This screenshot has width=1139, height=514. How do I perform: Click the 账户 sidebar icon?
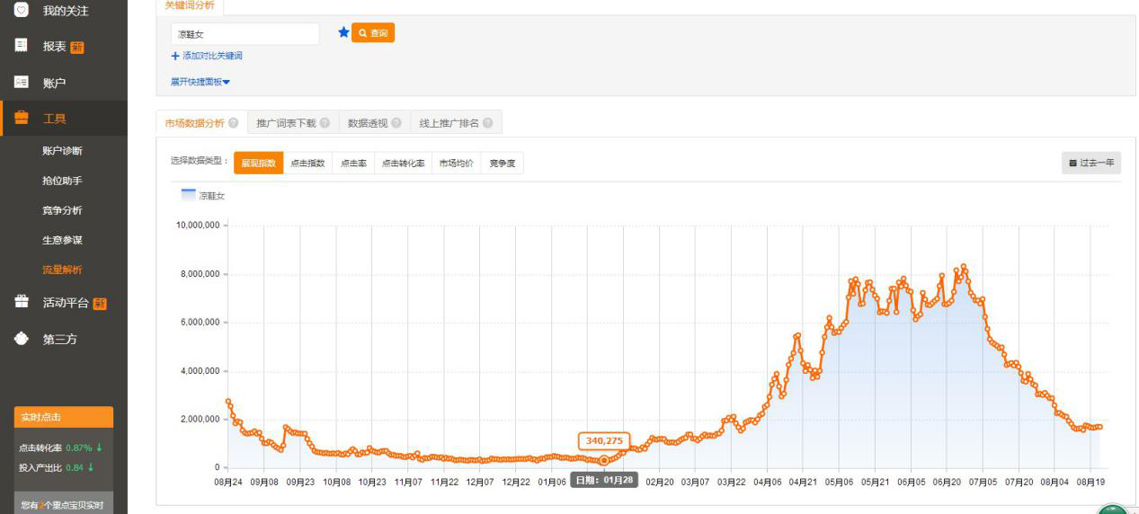[22, 82]
